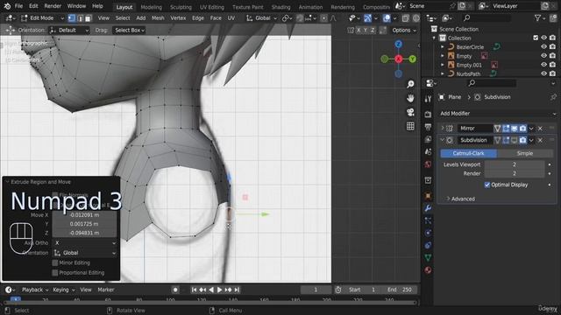Select edge select mode icon

coord(80,17)
